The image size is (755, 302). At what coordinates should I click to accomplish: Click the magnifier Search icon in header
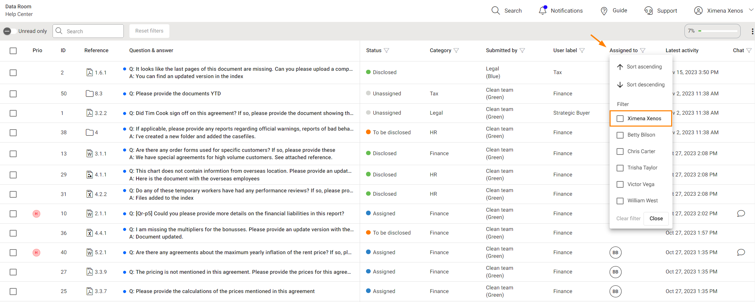(495, 11)
